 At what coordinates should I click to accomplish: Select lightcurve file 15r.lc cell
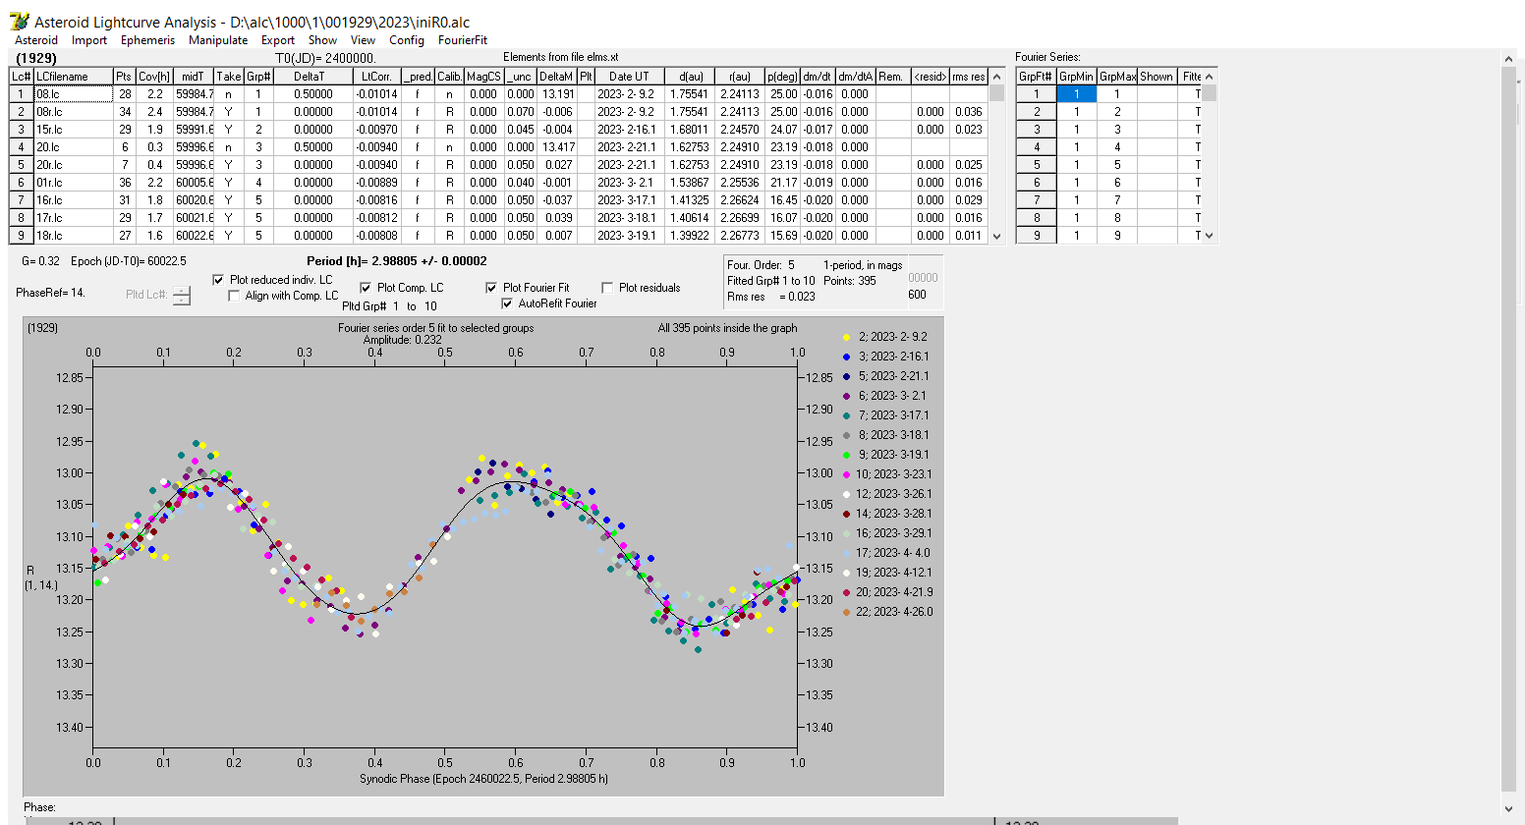pos(74,130)
